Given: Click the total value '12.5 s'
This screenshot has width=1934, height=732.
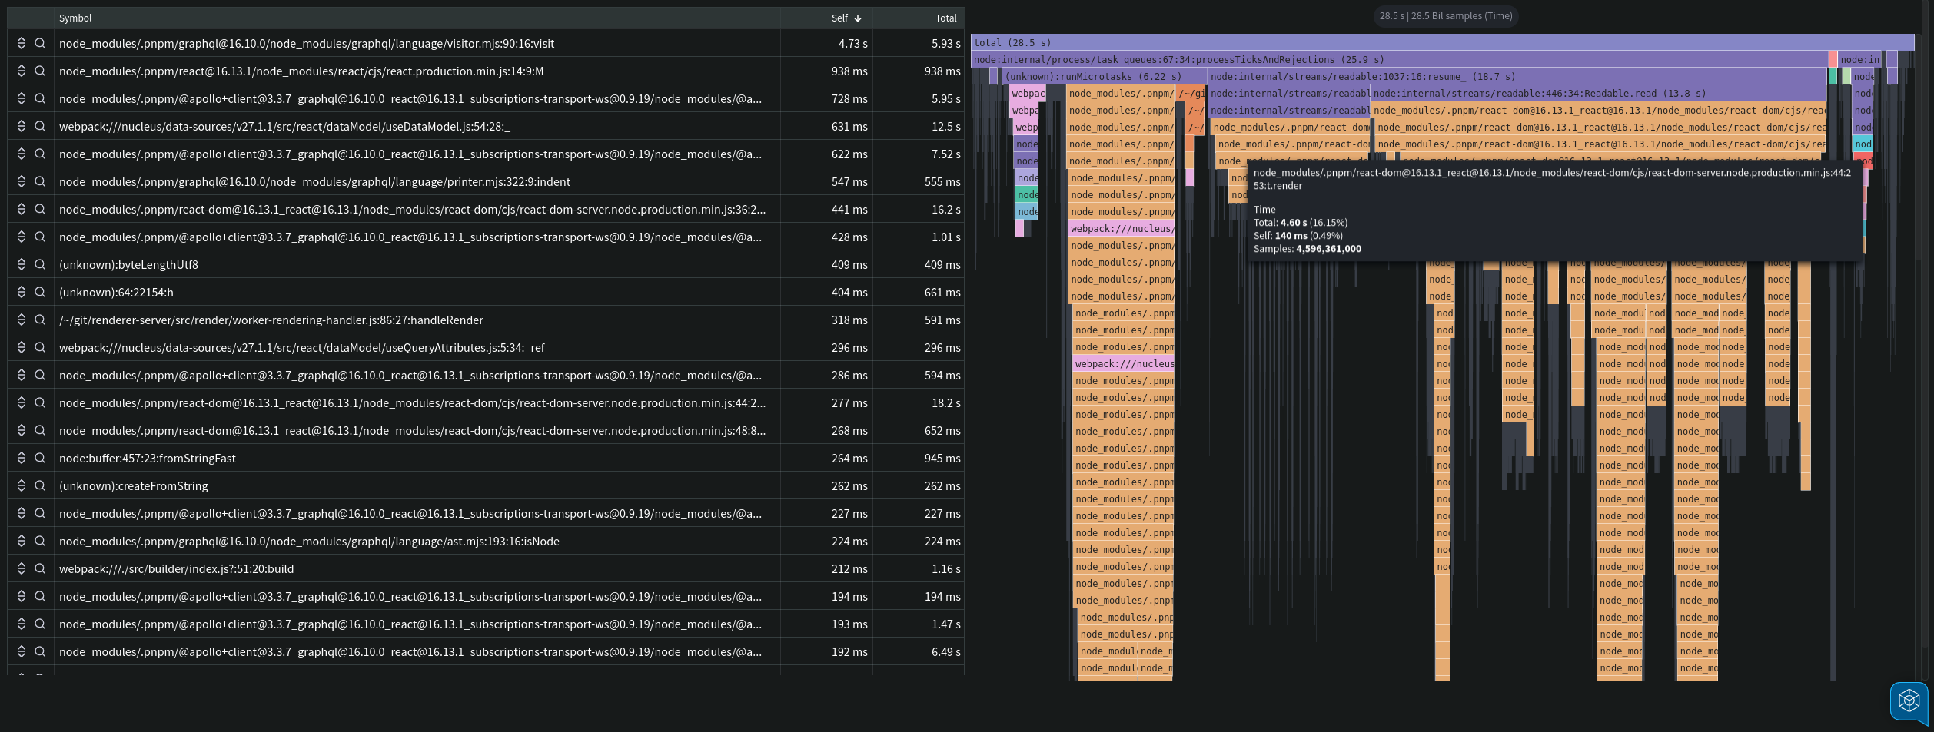Looking at the screenshot, I should 946,126.
